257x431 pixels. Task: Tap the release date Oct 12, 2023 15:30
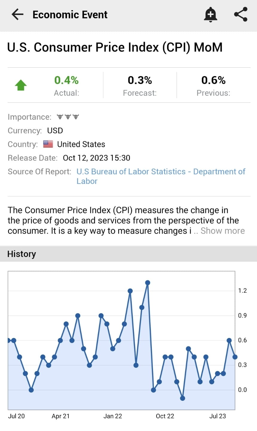click(x=97, y=158)
